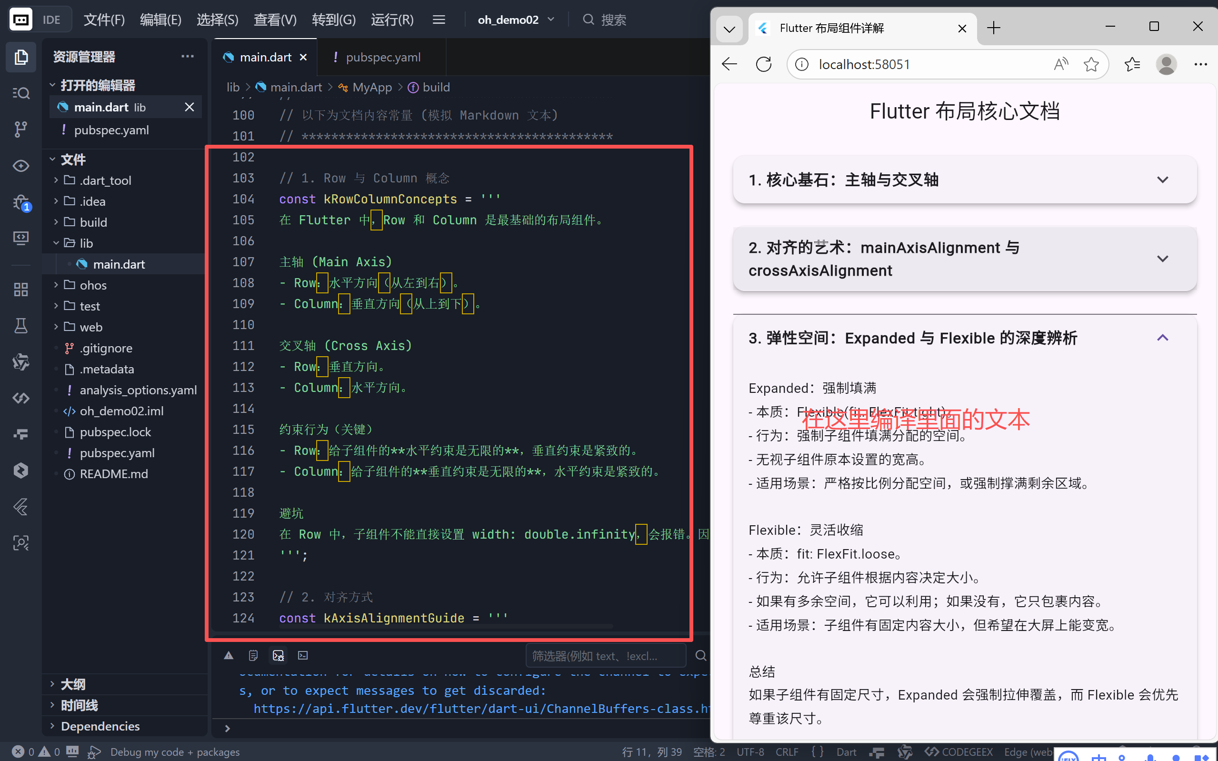Open the Extensions view in sidebar
Screen dimensions: 1218x761
[20, 289]
